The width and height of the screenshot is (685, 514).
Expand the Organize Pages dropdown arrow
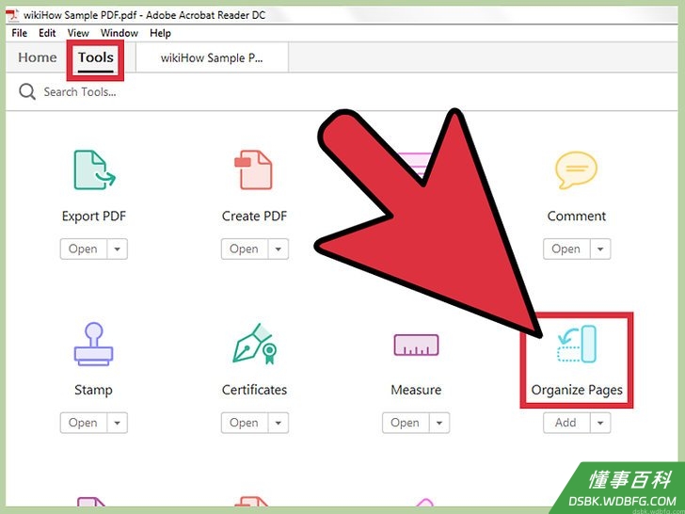coord(600,423)
